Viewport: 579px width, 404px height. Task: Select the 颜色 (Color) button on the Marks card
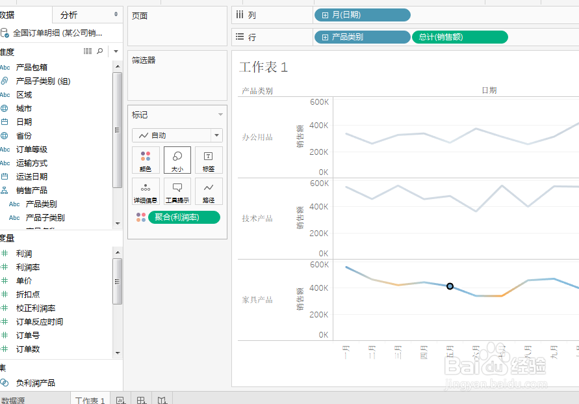click(x=146, y=160)
